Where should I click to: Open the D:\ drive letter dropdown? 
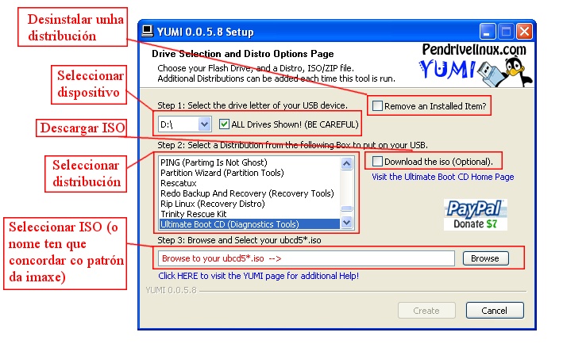point(204,124)
